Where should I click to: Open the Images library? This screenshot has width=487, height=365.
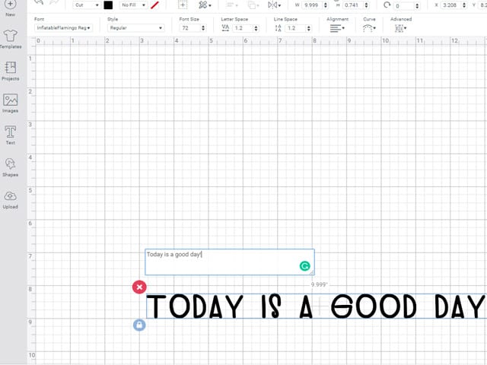point(10,103)
